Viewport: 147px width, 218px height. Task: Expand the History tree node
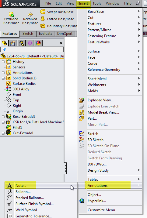click(3, 62)
